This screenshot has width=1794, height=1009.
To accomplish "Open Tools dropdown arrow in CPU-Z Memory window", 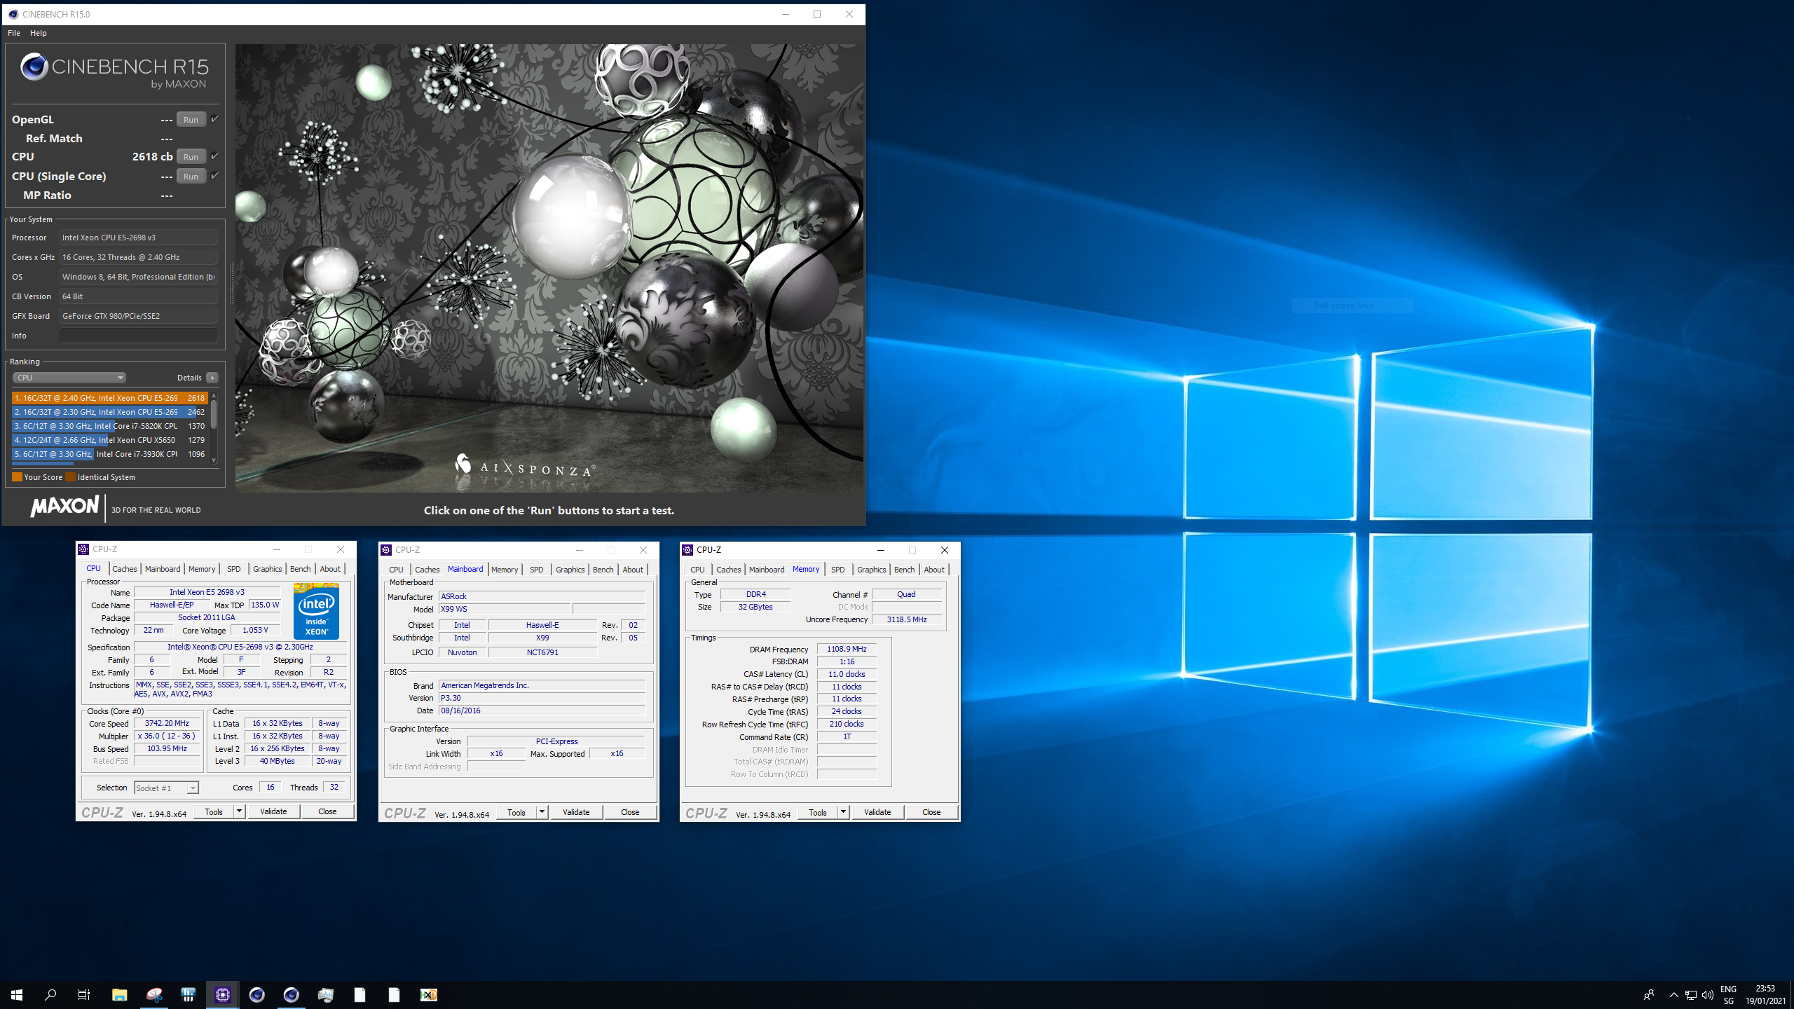I will [843, 813].
